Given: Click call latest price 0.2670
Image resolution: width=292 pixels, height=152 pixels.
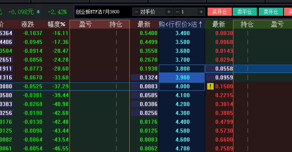Looking at the screenshot, I should pyautogui.click(x=149, y=60).
